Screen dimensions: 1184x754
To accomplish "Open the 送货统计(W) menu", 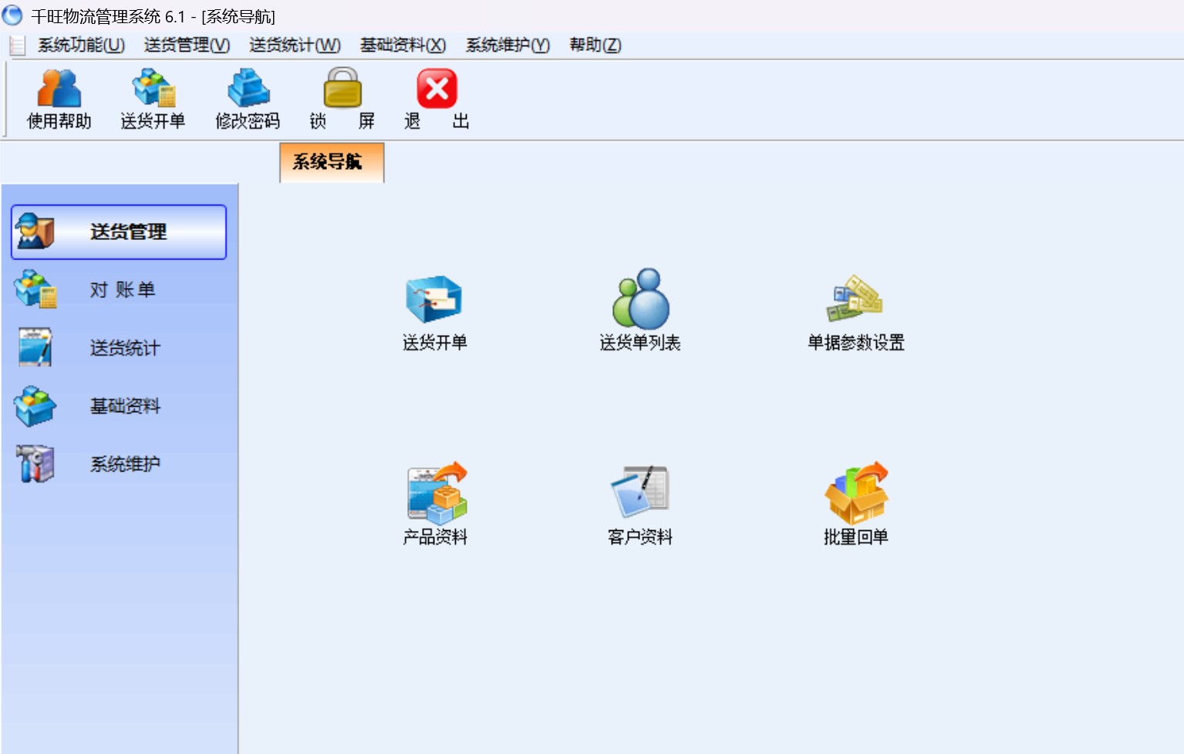I will (295, 46).
